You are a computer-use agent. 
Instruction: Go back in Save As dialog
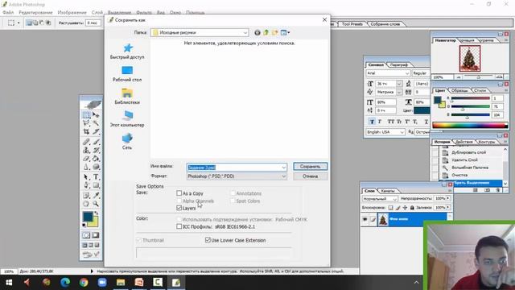[x=257, y=32]
